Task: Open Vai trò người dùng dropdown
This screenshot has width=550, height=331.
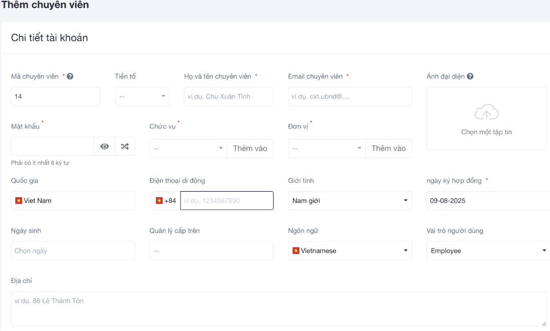Action: click(488, 251)
